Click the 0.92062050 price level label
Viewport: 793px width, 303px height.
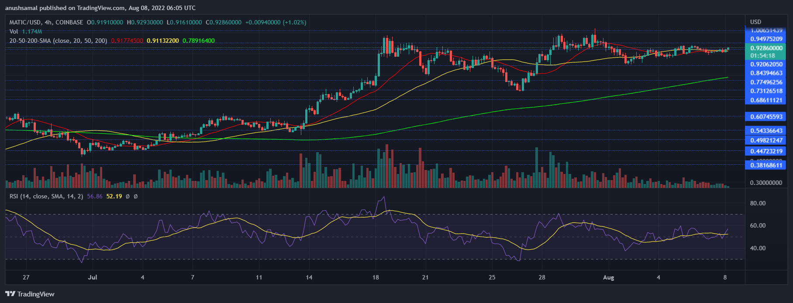point(766,64)
